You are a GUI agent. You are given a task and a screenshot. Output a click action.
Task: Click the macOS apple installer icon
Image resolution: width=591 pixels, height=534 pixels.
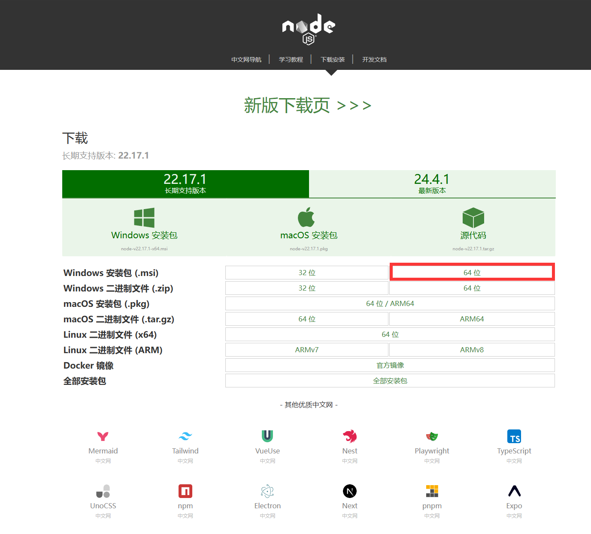tap(306, 217)
